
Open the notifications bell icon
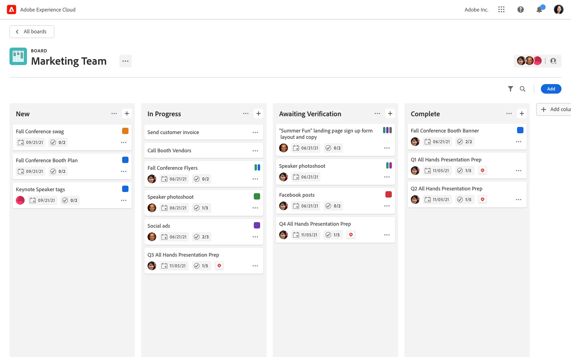tap(540, 10)
